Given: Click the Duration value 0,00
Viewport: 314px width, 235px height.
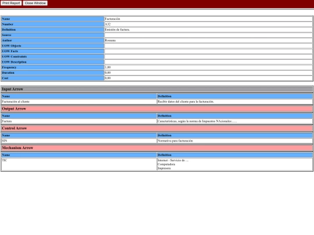Looking at the screenshot, I should pyautogui.click(x=108, y=73).
